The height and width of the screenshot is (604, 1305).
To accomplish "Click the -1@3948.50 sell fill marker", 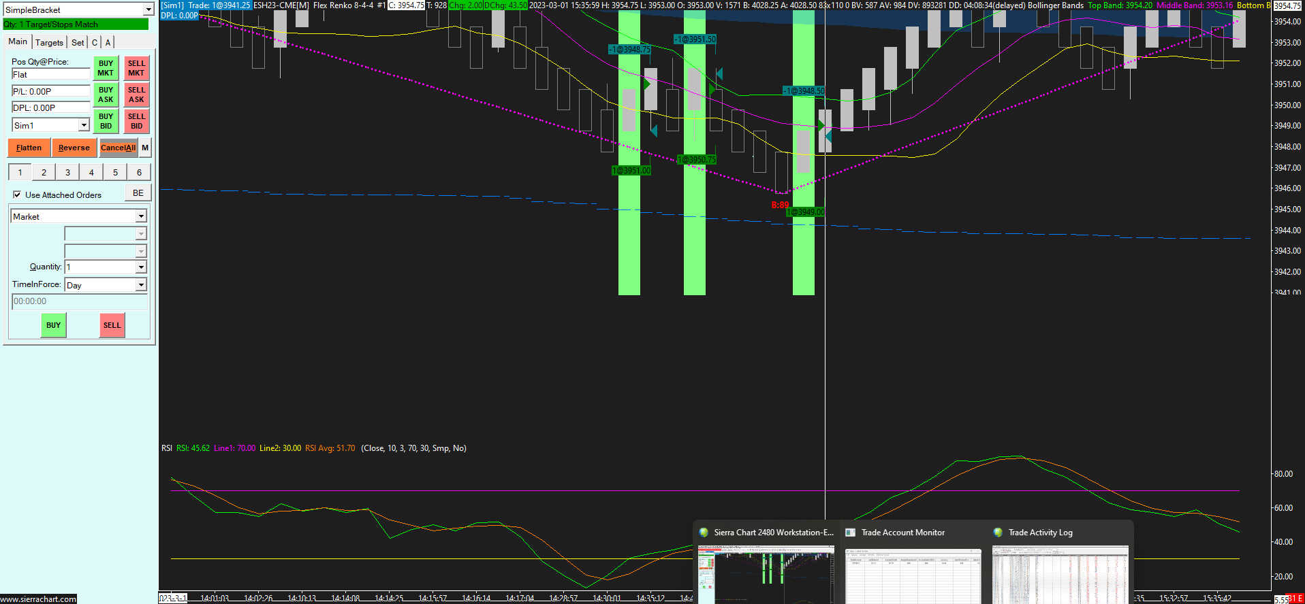I will coord(804,91).
